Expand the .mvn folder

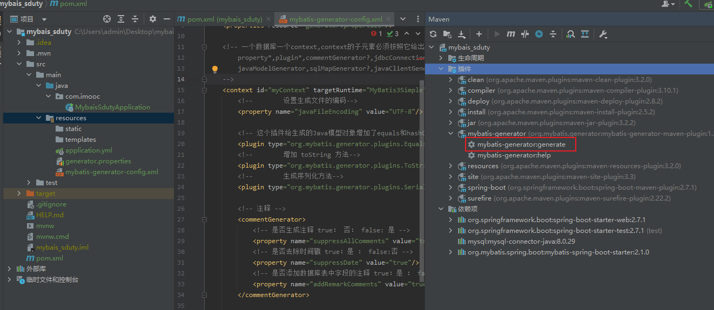20,53
